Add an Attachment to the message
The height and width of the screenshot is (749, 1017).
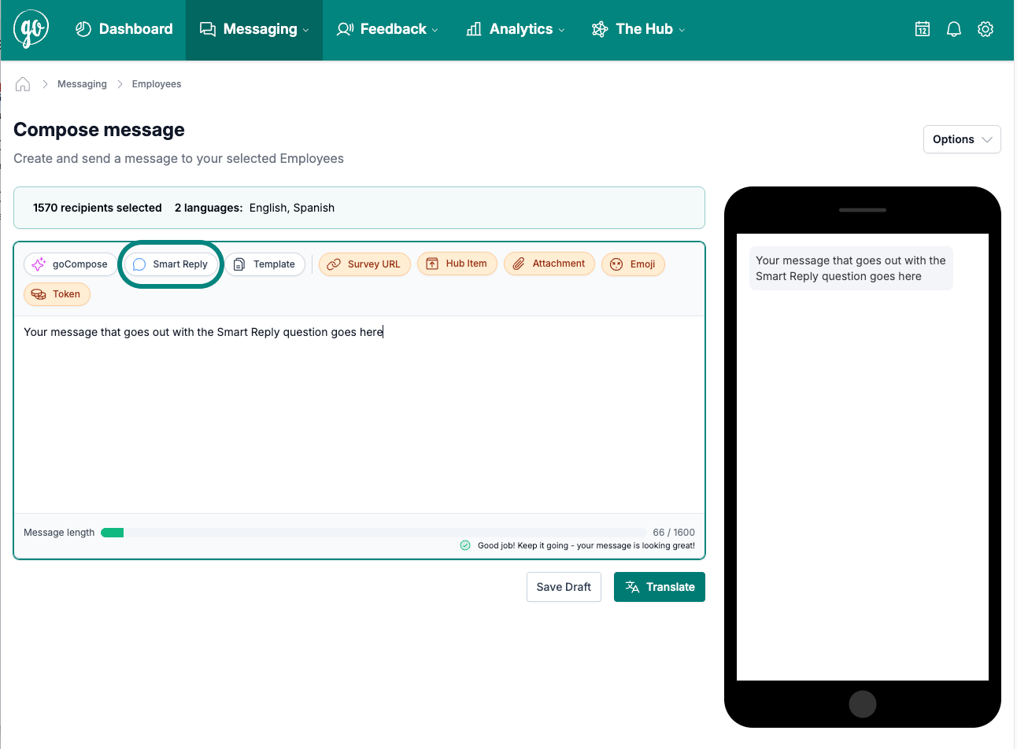(x=549, y=264)
